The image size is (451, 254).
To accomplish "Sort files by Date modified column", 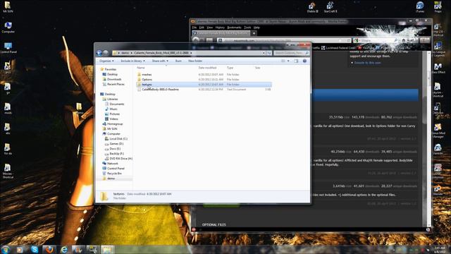I will coord(207,68).
